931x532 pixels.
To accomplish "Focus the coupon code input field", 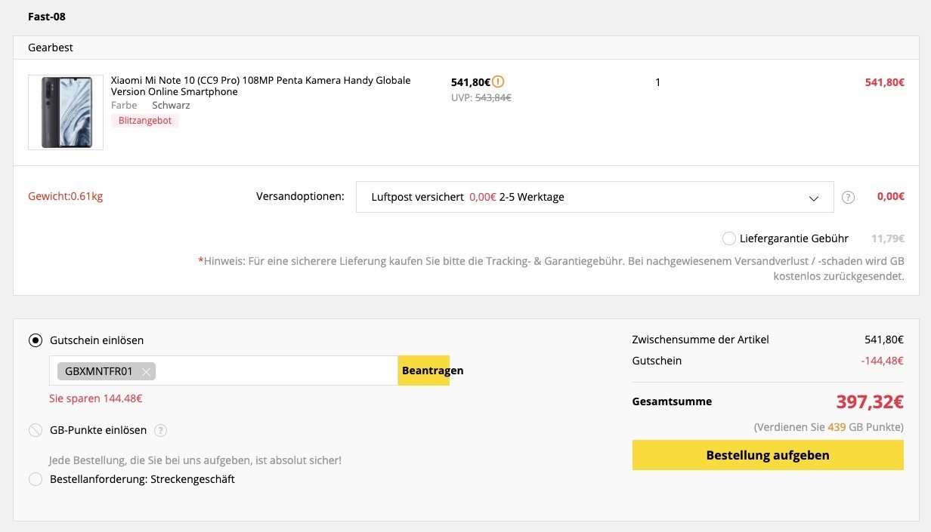I will tap(224, 371).
